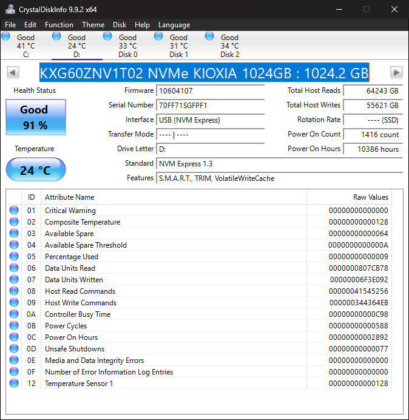This screenshot has width=409, height=420.
Task: Click status orb of Host Write Commands row
Action: 14,302
